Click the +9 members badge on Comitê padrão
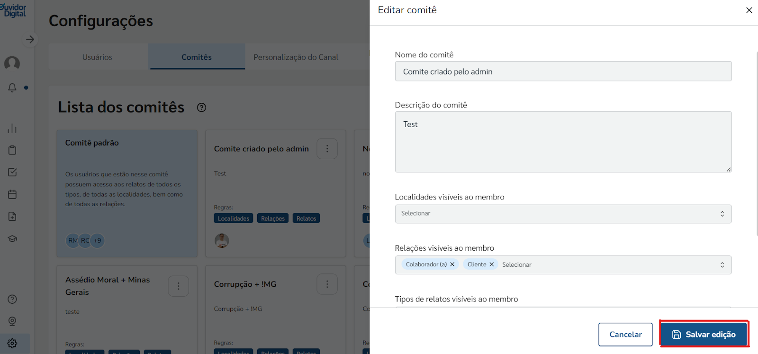 click(x=97, y=241)
